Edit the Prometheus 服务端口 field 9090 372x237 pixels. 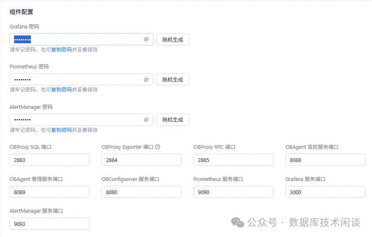click(x=234, y=192)
